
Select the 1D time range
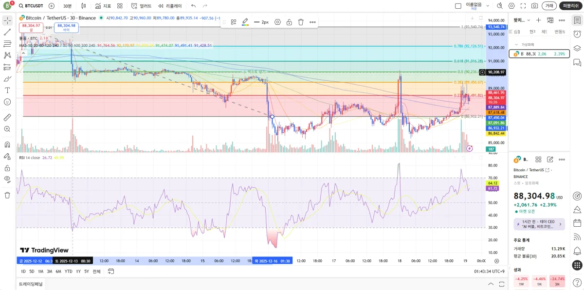[23, 272]
